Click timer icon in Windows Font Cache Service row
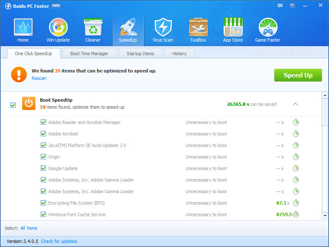 click(x=296, y=214)
